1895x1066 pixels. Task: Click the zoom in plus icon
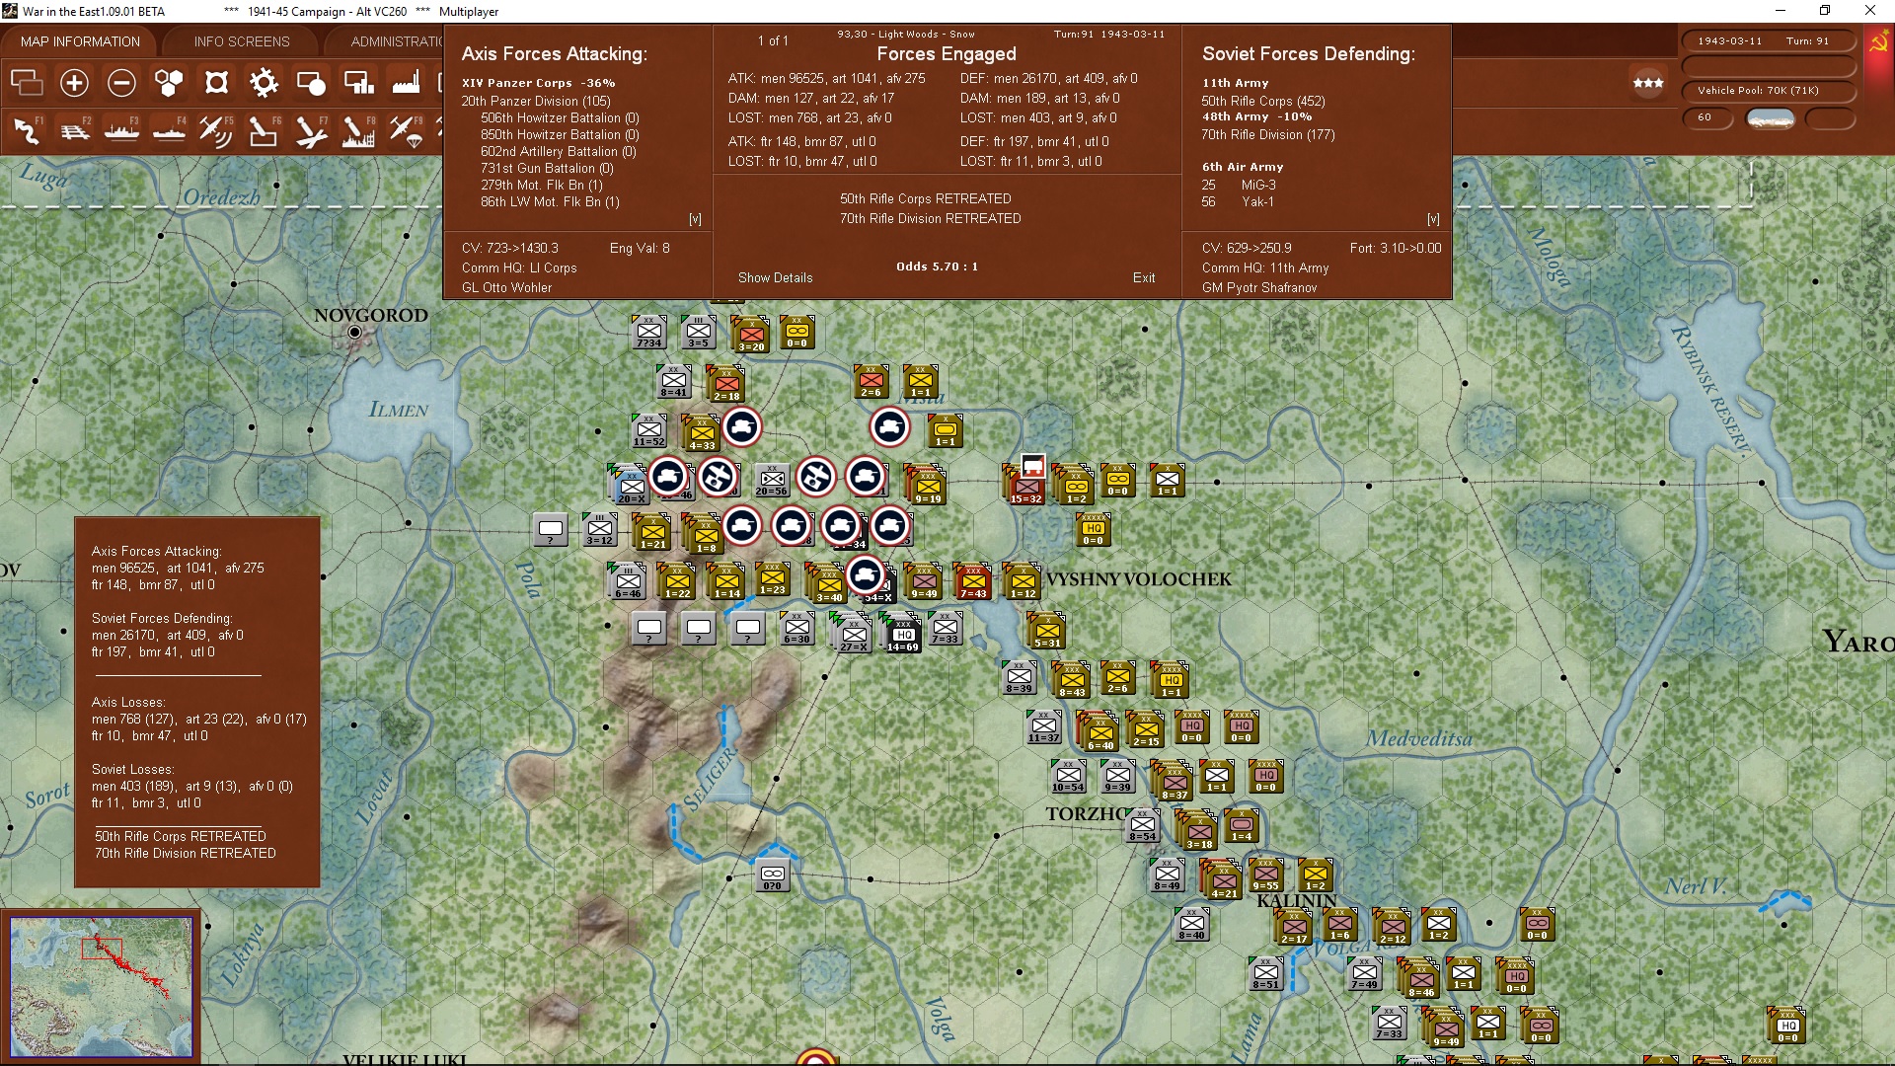pyautogui.click(x=74, y=83)
